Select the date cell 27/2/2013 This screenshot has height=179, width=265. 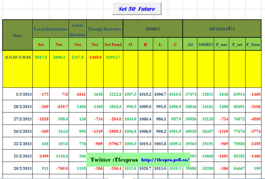click(22, 119)
